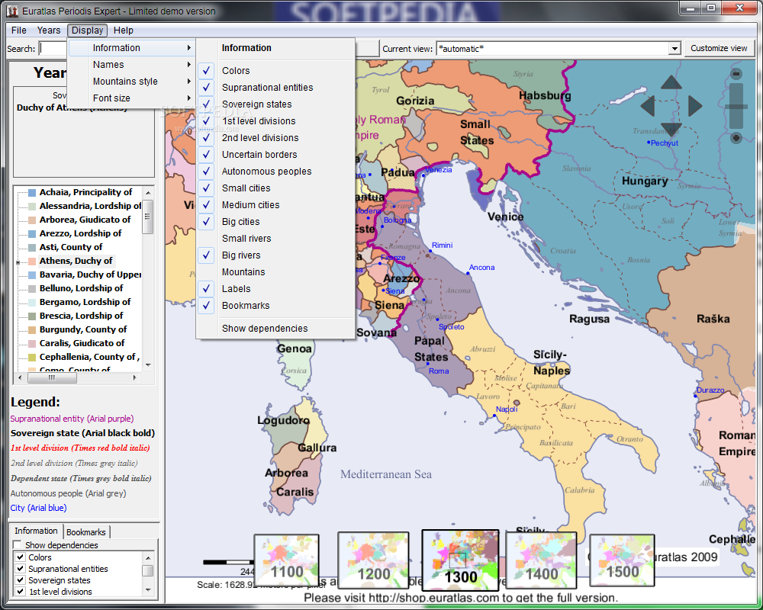The height and width of the screenshot is (610, 763).
Task: Click the zoom in button above slider
Action: pyautogui.click(x=736, y=74)
